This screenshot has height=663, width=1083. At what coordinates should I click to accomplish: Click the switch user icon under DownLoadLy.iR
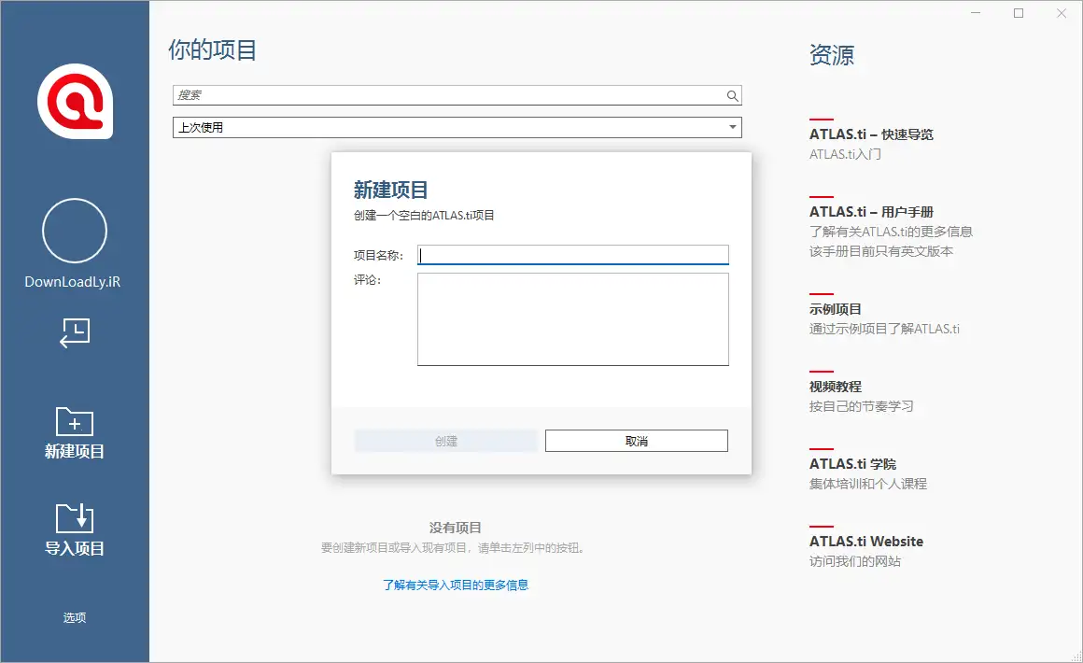(75, 332)
